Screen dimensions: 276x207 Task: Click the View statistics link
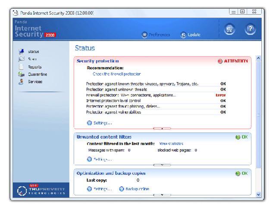171,144
